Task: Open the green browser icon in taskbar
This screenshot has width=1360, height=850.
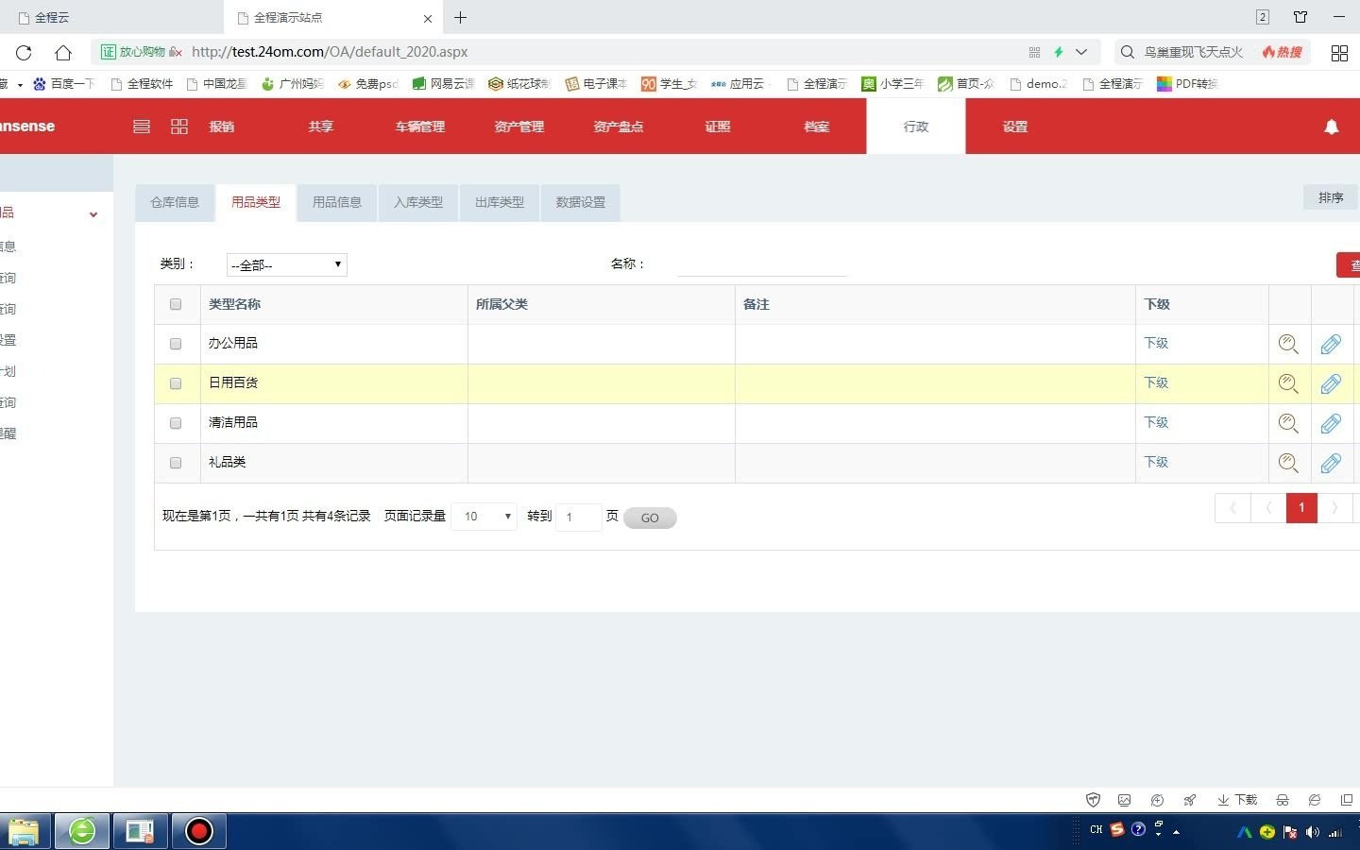Action: tap(82, 831)
